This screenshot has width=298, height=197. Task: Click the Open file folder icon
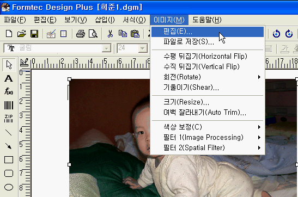21,34
